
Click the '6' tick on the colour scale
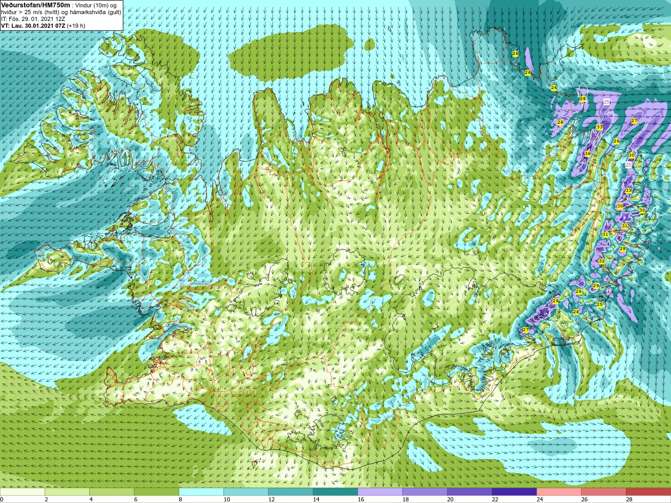pos(135,499)
